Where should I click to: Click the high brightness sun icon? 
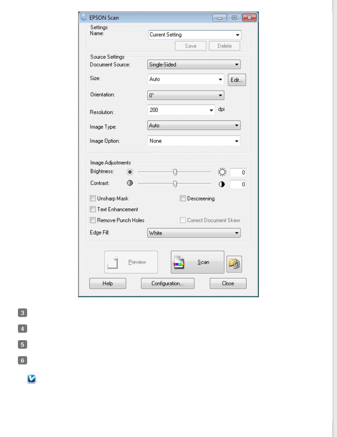(x=222, y=172)
